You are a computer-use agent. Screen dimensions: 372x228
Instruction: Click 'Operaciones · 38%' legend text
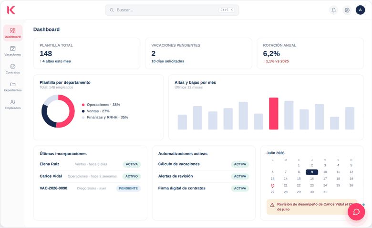pyautogui.click(x=103, y=105)
